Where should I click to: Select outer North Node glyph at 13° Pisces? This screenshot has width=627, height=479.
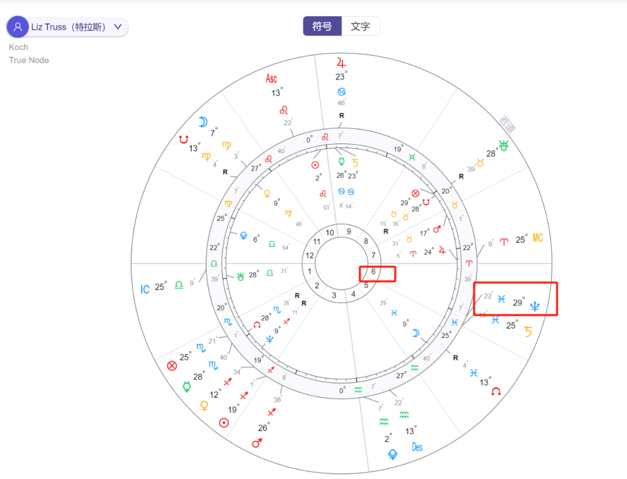click(496, 391)
